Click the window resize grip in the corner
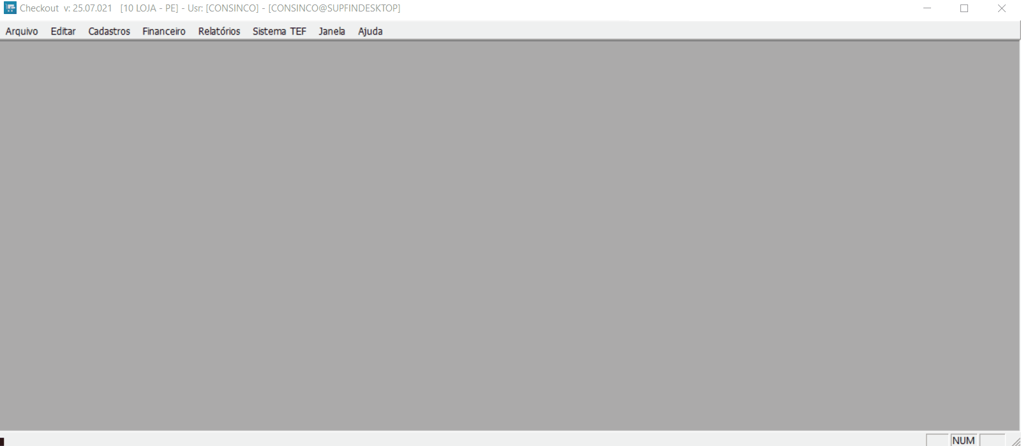The image size is (1021, 446). pos(1015,440)
